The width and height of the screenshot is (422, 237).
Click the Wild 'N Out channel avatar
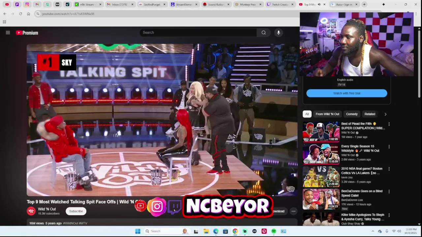pyautogui.click(x=31, y=211)
